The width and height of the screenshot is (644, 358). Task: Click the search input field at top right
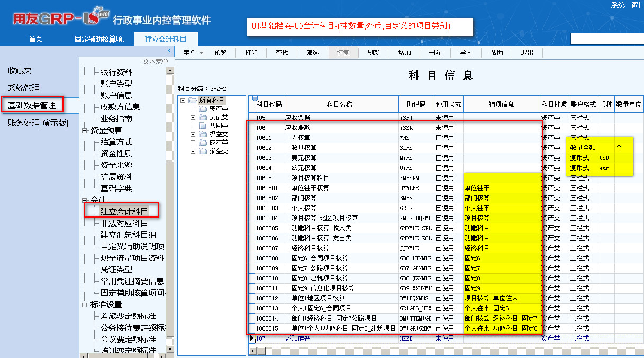coord(606,39)
